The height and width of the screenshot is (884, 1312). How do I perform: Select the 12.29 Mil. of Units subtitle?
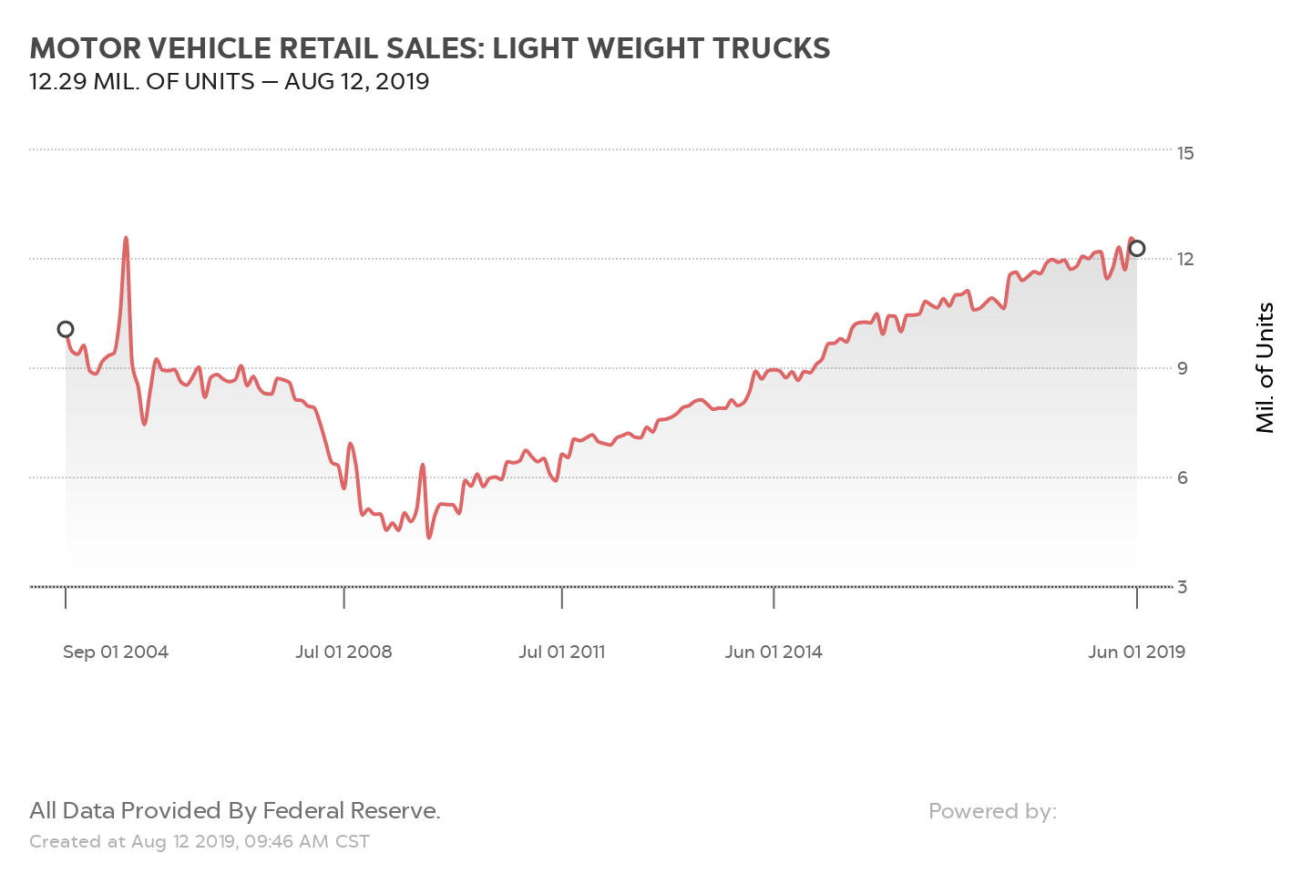click(229, 82)
